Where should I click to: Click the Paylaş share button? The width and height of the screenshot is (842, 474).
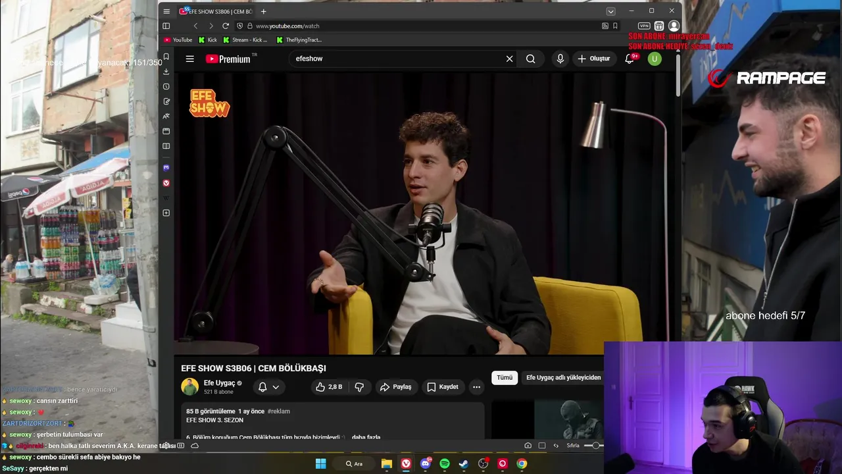click(396, 387)
